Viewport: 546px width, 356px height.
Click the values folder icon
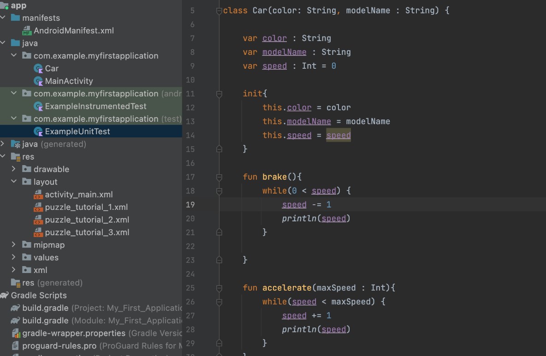[26, 257]
